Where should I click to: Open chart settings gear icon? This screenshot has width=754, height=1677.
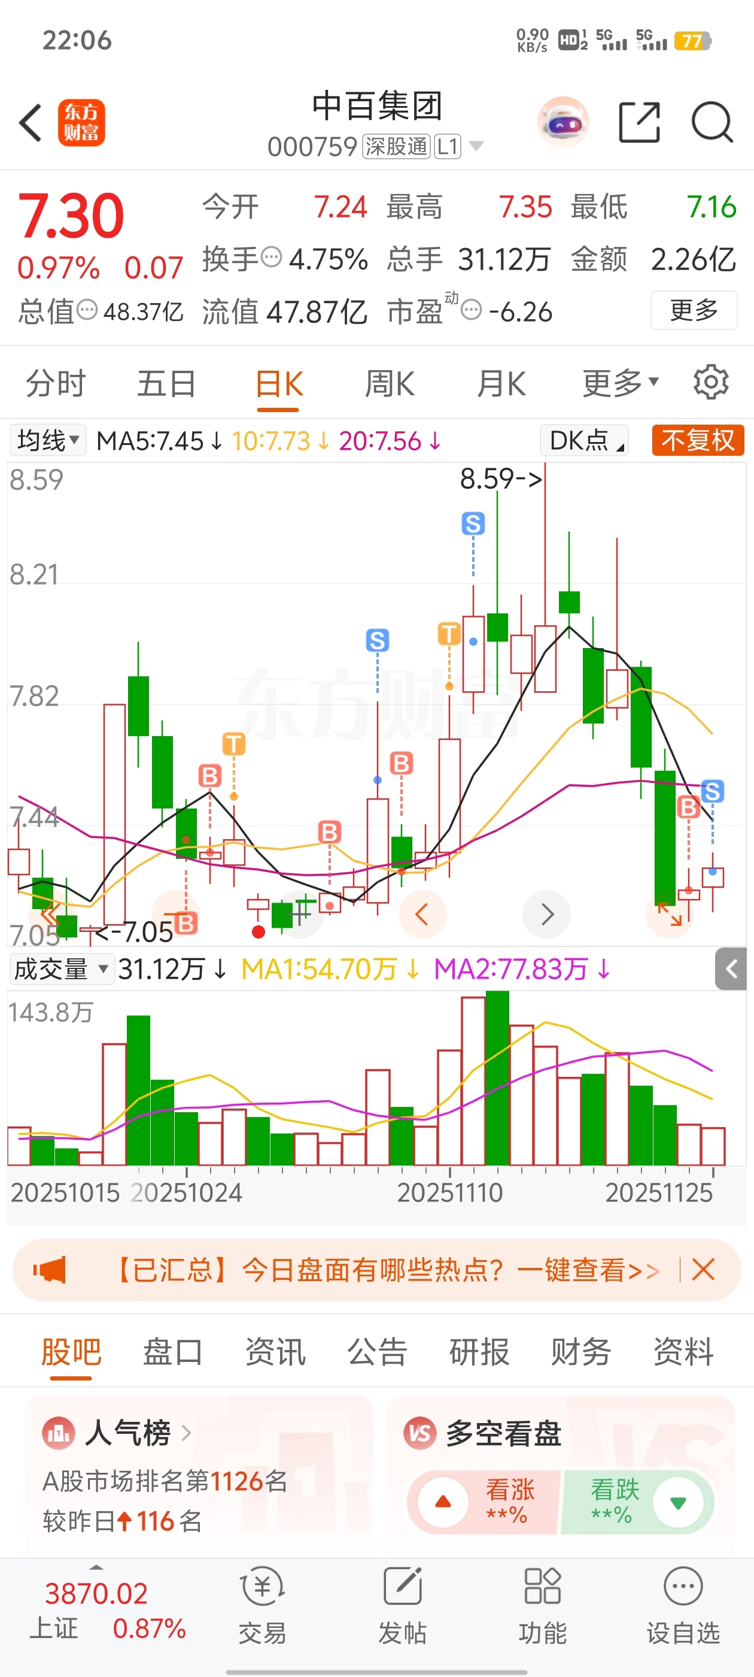[710, 382]
